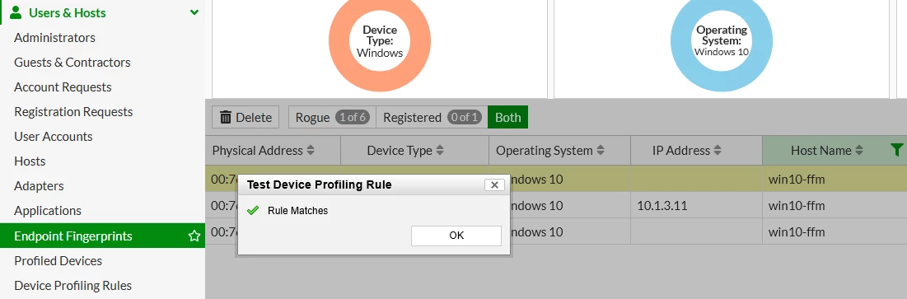Click the Users & Hosts person icon
The image size is (907, 299).
(x=16, y=12)
